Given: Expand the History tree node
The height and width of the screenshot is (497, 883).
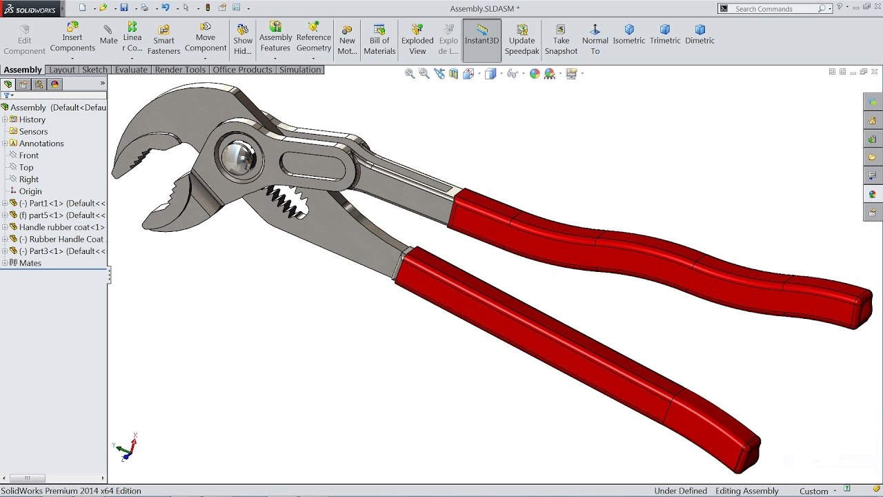Looking at the screenshot, I should pos(5,119).
